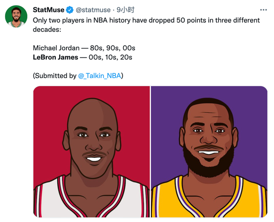The height and width of the screenshot is (222, 274).
Task: Click the Michael Jordan decades line
Action: point(84,48)
